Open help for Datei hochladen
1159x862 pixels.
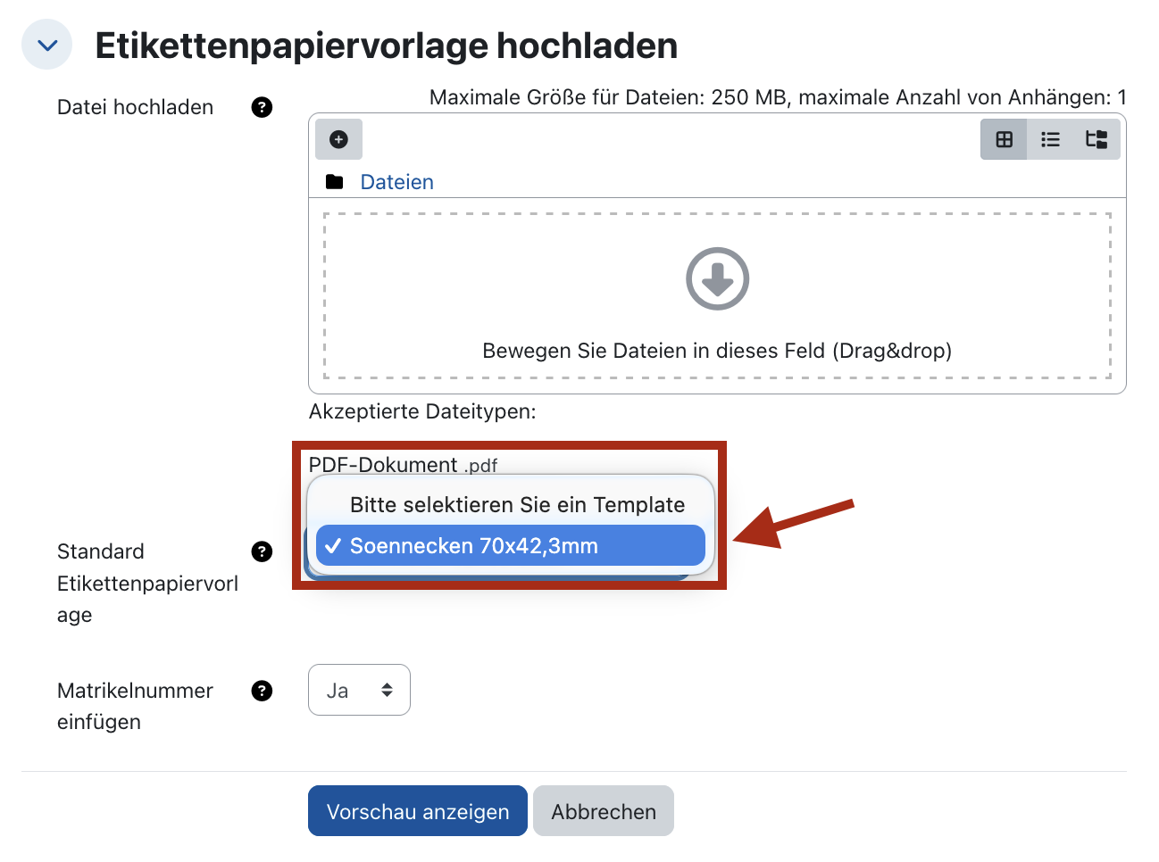pos(262,107)
